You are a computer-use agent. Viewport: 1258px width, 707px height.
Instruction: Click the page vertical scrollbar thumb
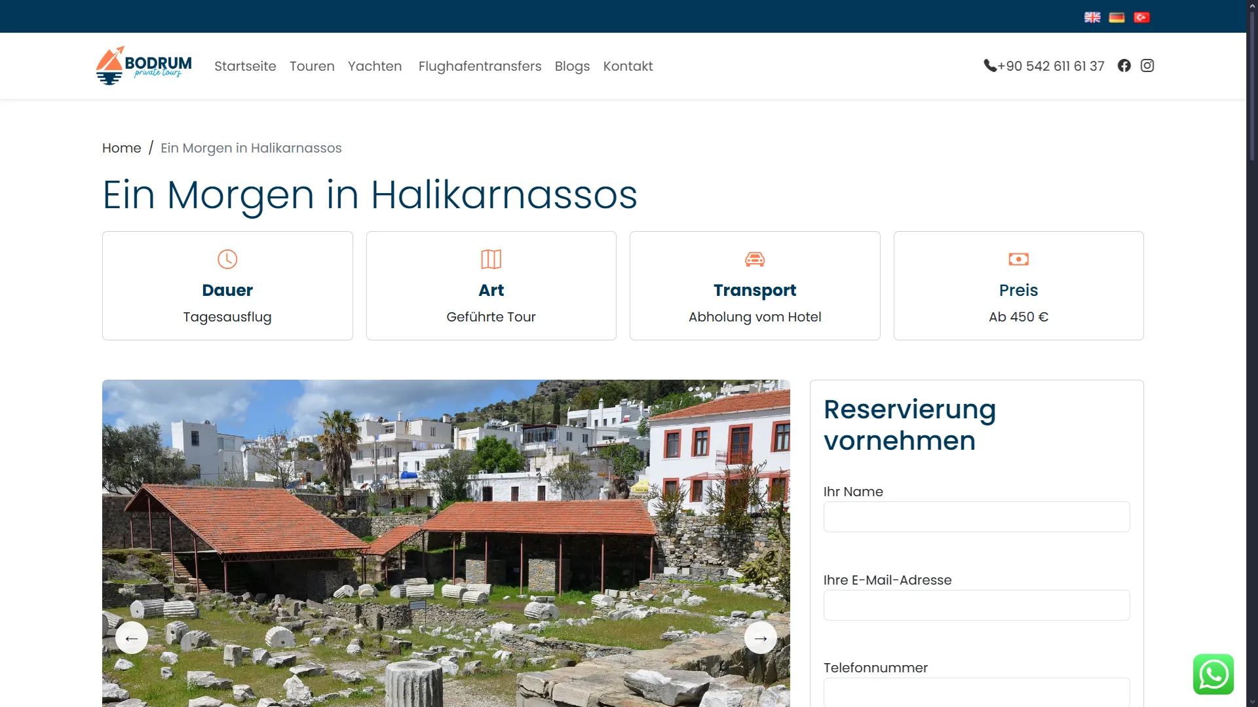1252,85
